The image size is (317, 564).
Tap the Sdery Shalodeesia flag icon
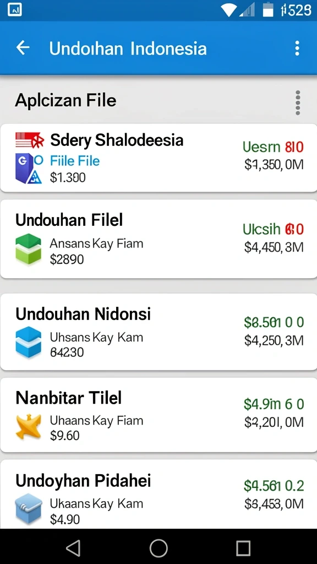(x=30, y=140)
